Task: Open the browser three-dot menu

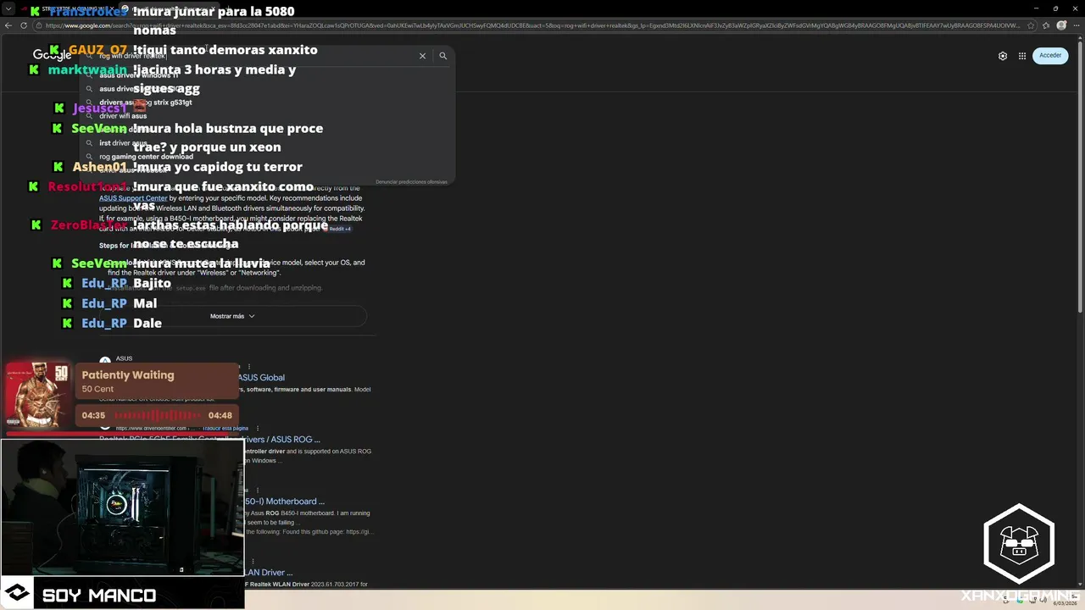Action: [x=1076, y=25]
